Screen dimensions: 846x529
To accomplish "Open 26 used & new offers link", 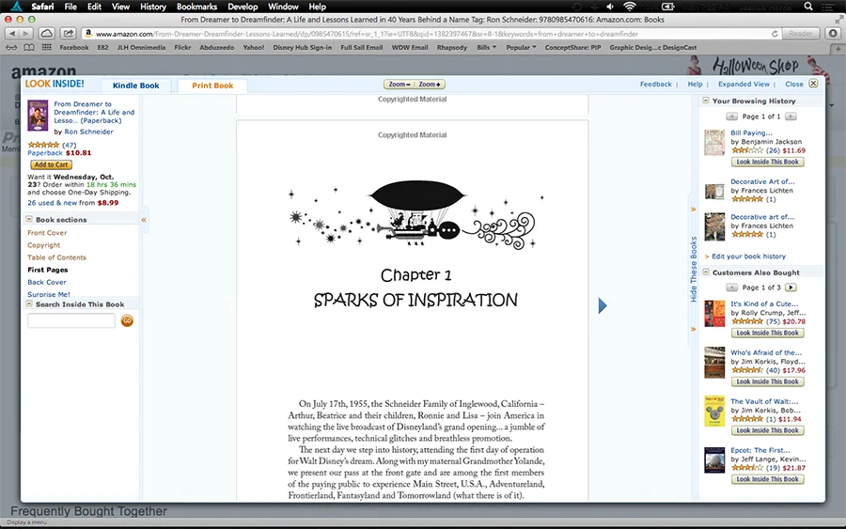I will [53, 203].
